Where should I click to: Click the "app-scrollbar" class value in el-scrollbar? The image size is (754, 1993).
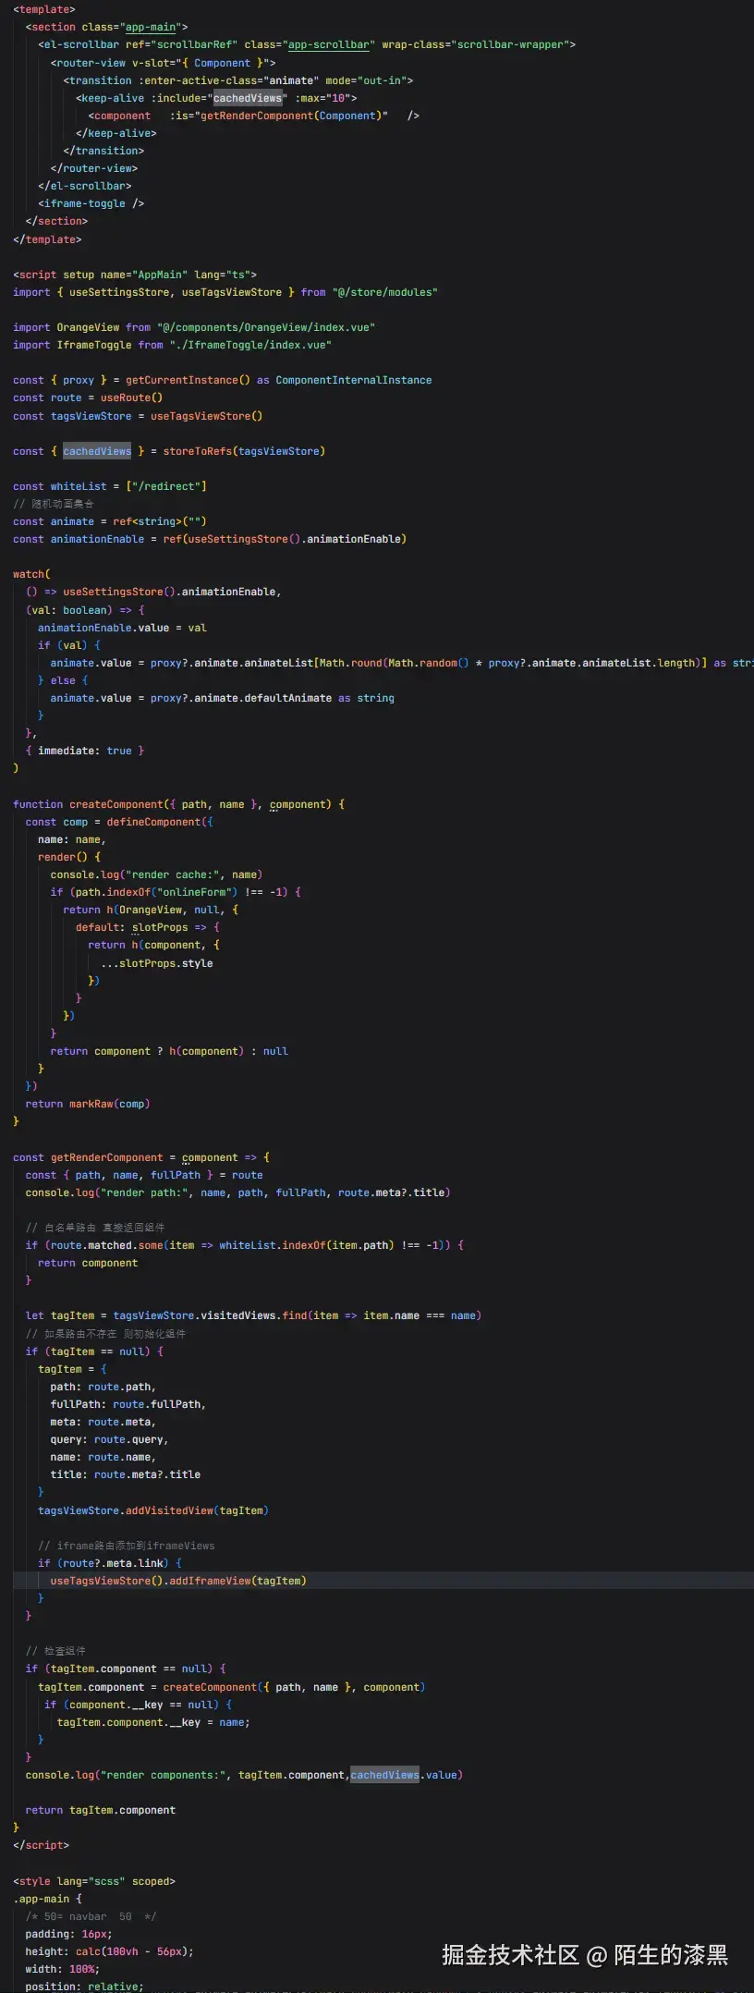[x=330, y=44]
